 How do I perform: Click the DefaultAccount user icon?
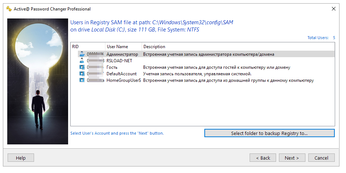[x=82, y=74]
